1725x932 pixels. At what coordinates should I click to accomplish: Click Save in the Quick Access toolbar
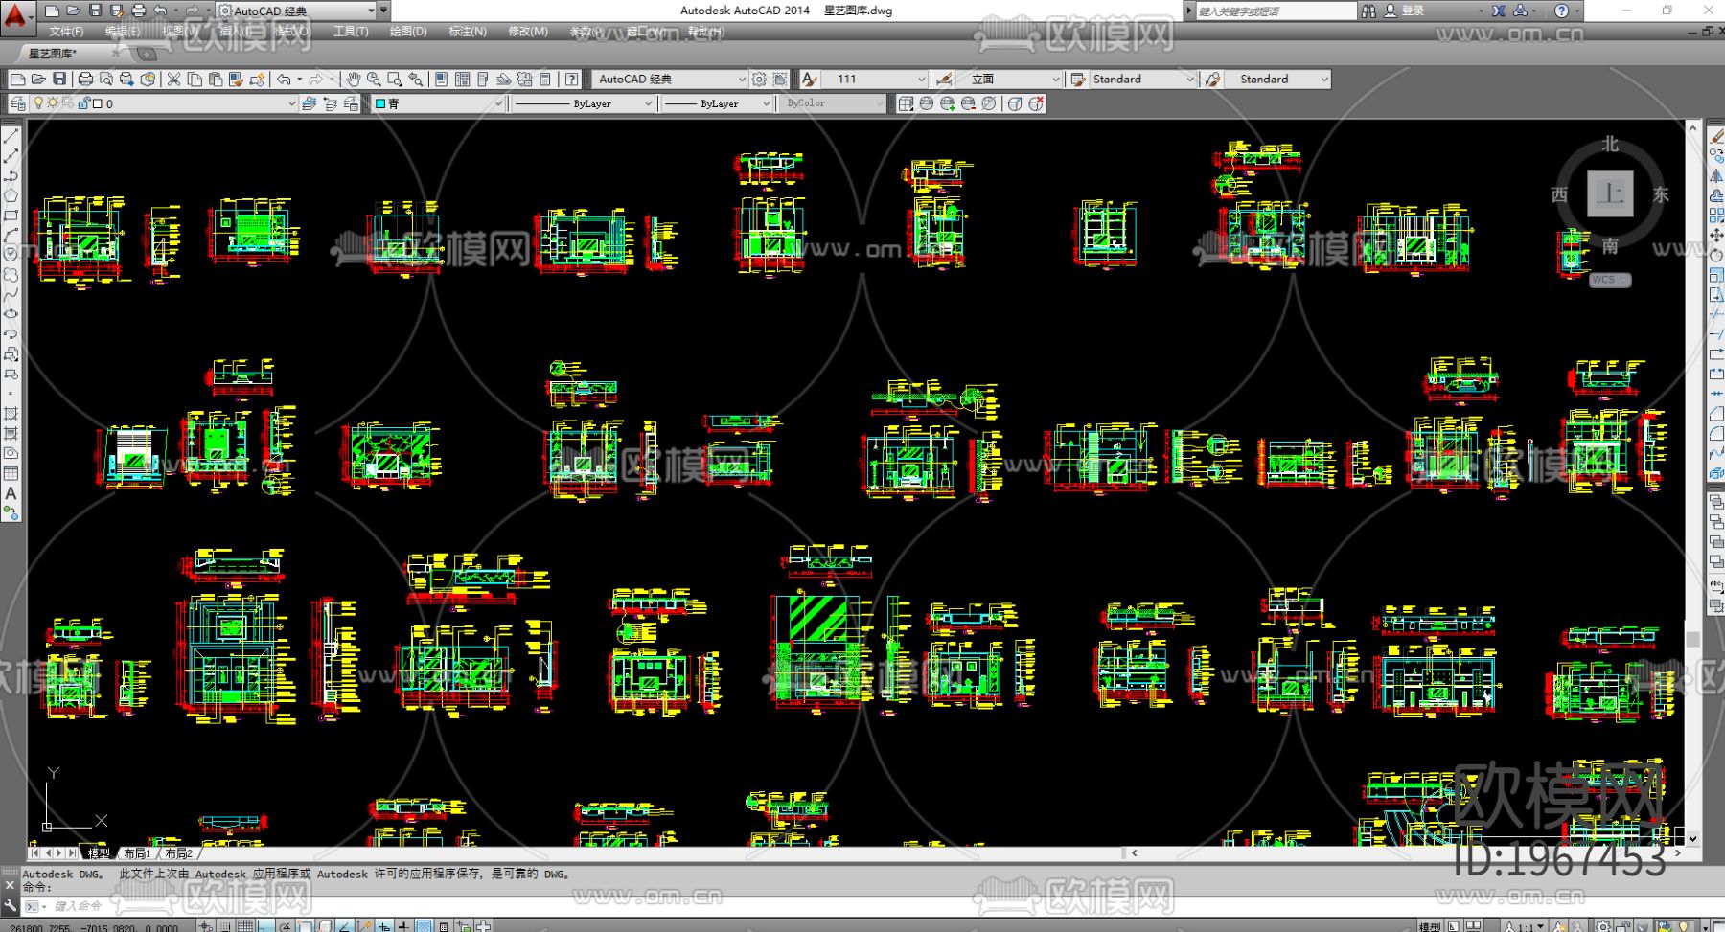click(95, 11)
